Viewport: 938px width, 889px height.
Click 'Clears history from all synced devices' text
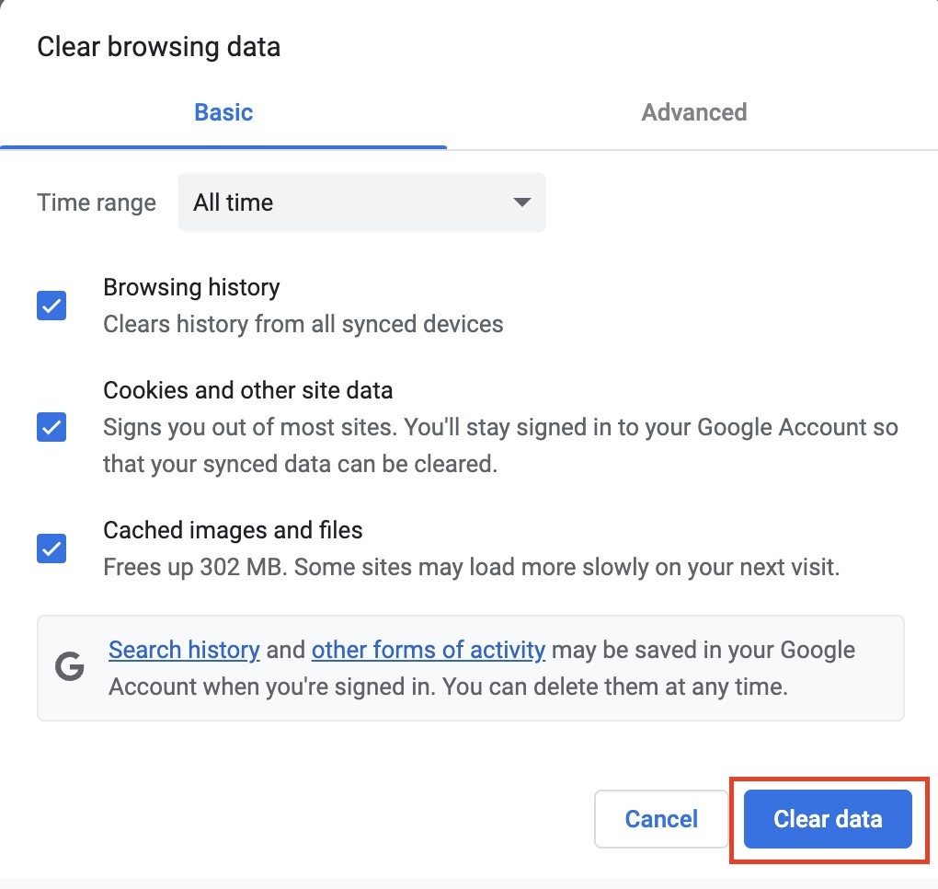[x=303, y=324]
